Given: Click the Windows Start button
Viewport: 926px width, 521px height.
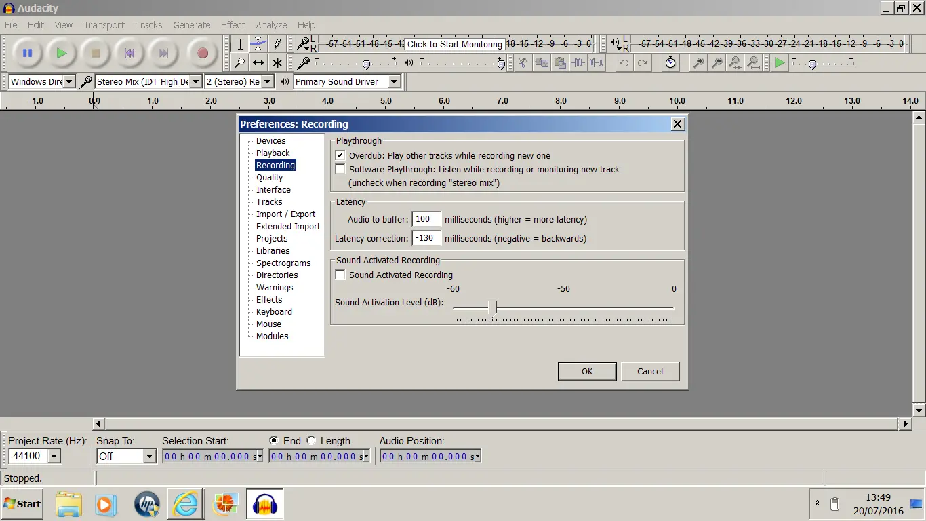Looking at the screenshot, I should [22, 504].
